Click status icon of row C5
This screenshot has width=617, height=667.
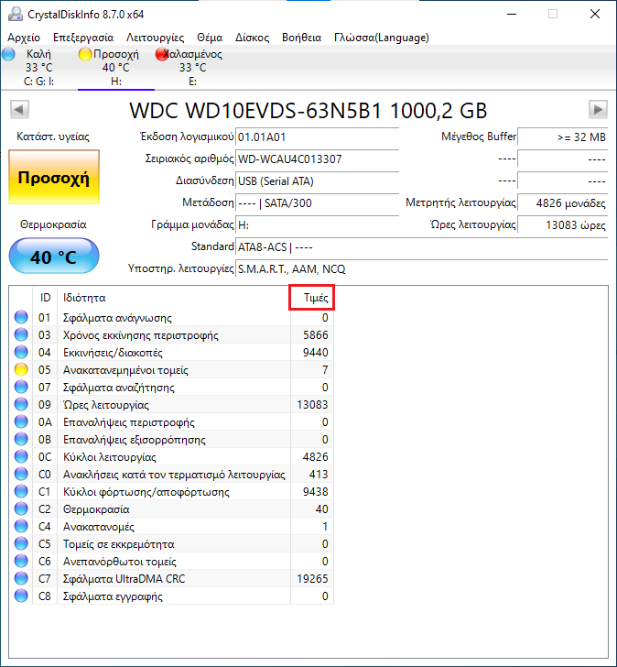21,544
